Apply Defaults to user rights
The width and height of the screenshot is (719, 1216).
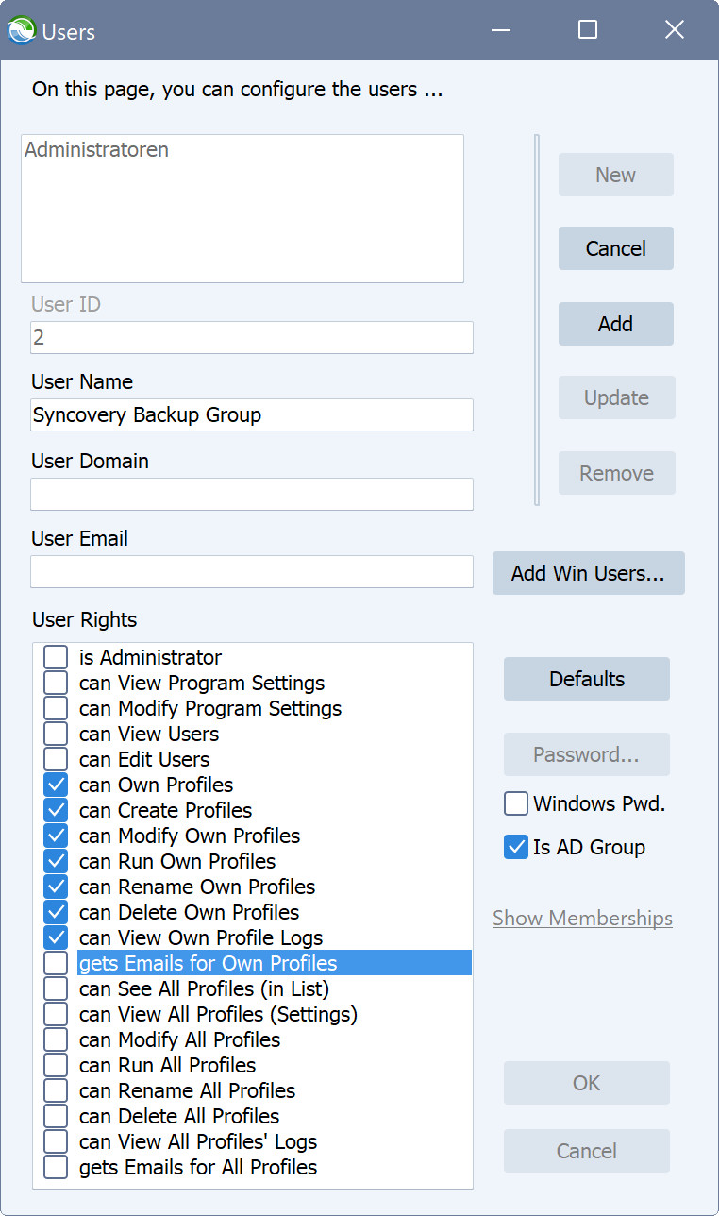click(x=586, y=679)
